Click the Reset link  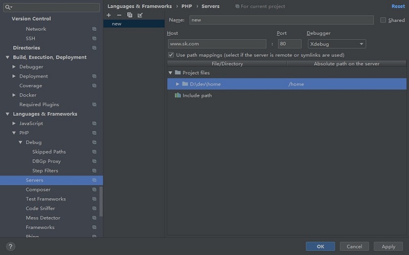(x=398, y=7)
